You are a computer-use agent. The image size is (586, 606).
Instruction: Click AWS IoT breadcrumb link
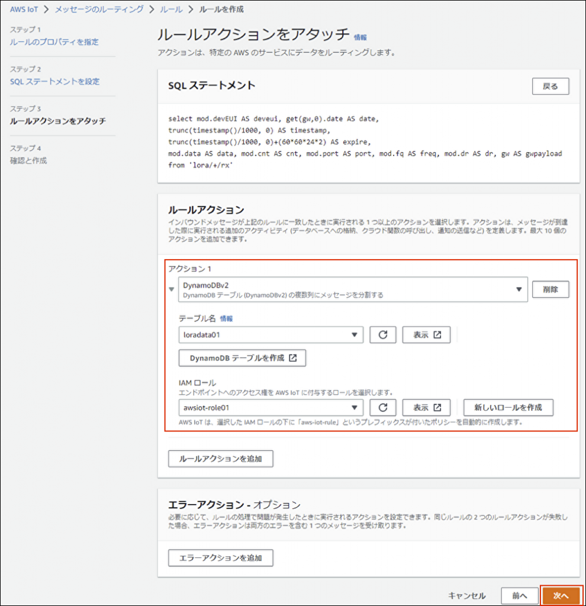25,9
